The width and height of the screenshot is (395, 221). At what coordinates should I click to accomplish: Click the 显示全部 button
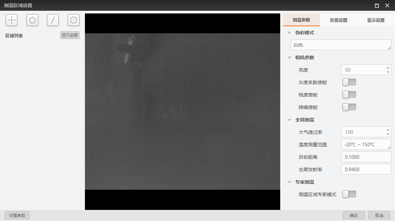tap(70, 35)
